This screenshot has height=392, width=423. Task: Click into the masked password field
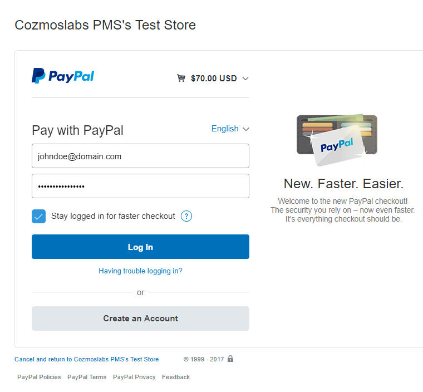point(140,186)
